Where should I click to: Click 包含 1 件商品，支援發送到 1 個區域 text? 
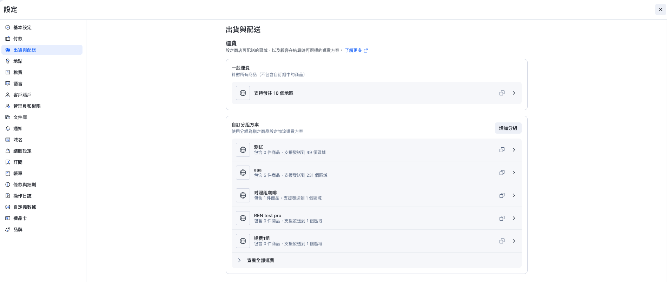coord(288,198)
